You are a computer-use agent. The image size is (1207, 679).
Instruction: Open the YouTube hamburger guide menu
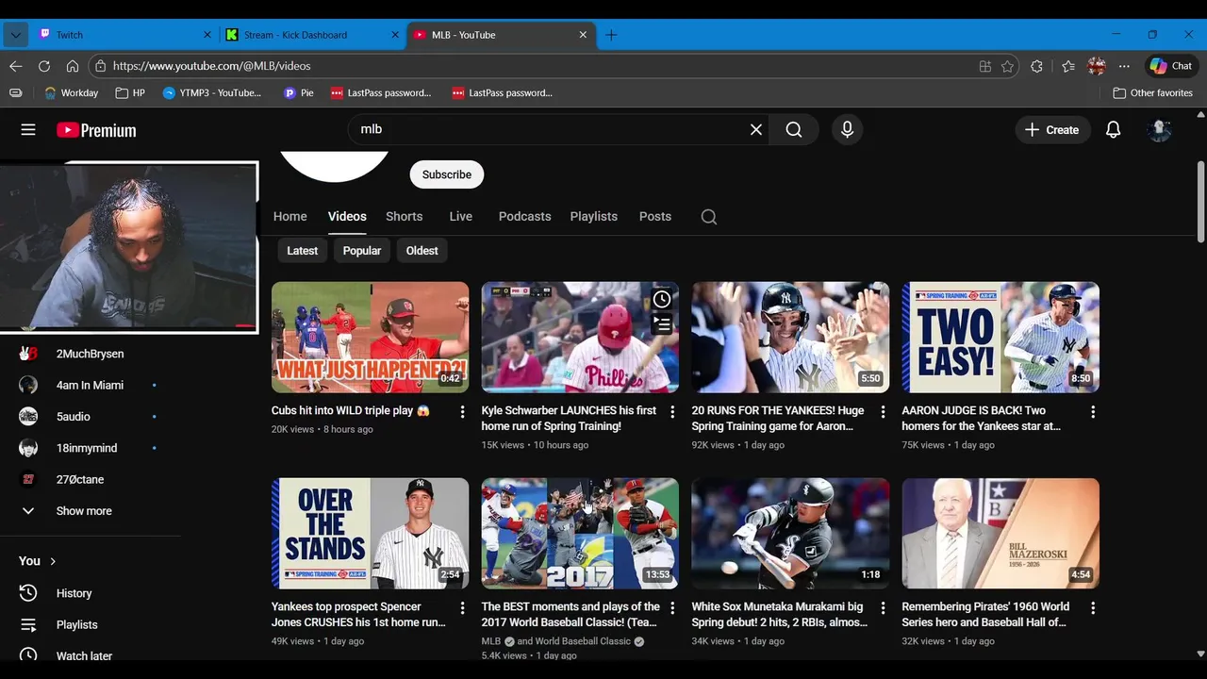click(x=28, y=130)
